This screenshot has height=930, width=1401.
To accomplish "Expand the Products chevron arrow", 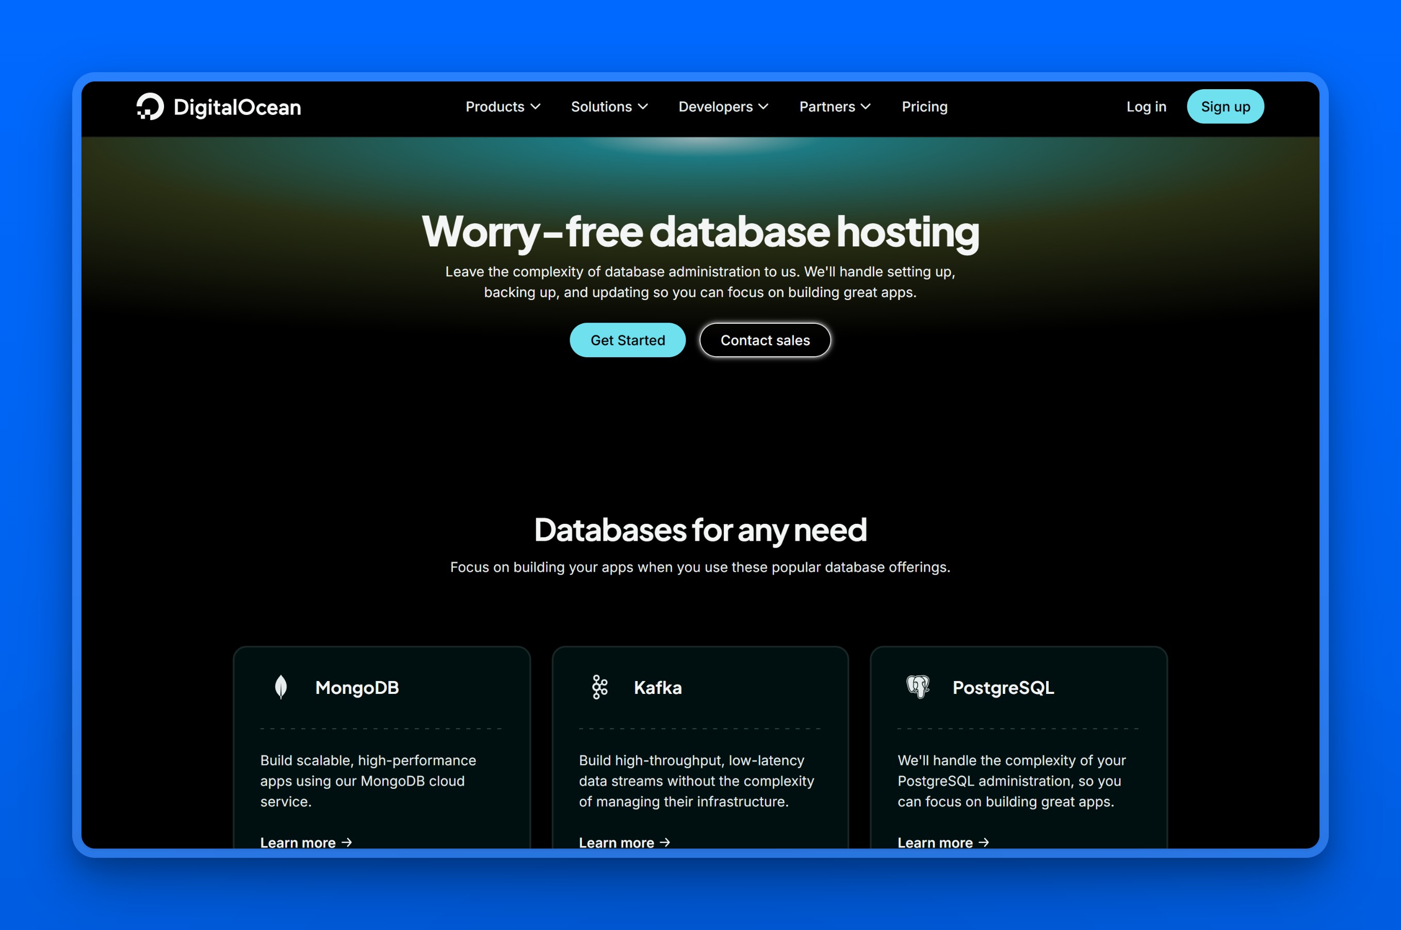I will pos(535,107).
